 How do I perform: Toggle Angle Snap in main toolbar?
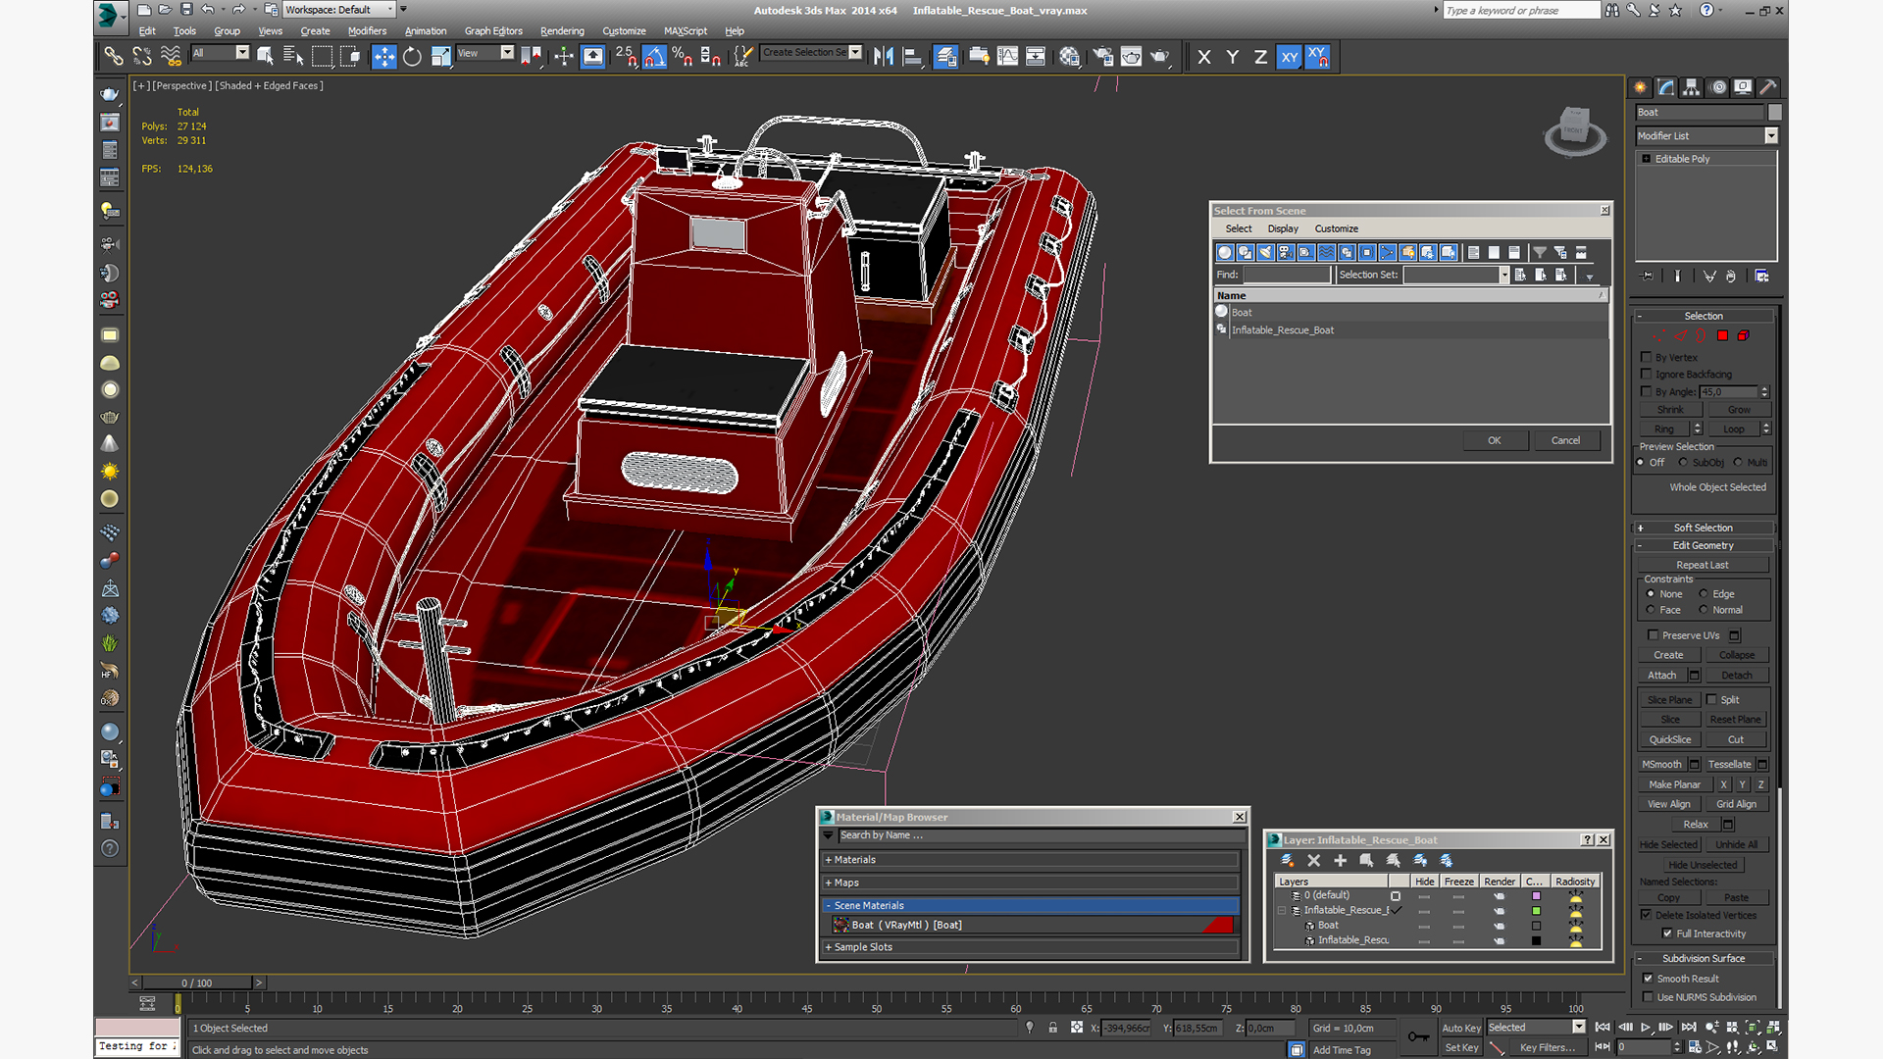(654, 57)
